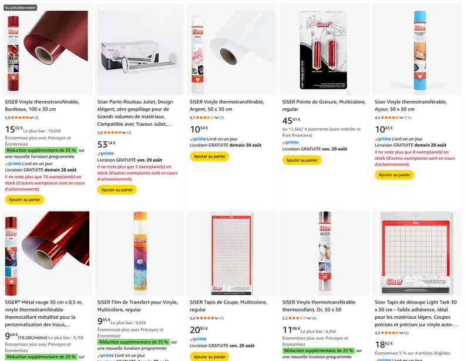Add SISER Tapis de Coupe to cart
The width and height of the screenshot is (467, 361).
209,357
